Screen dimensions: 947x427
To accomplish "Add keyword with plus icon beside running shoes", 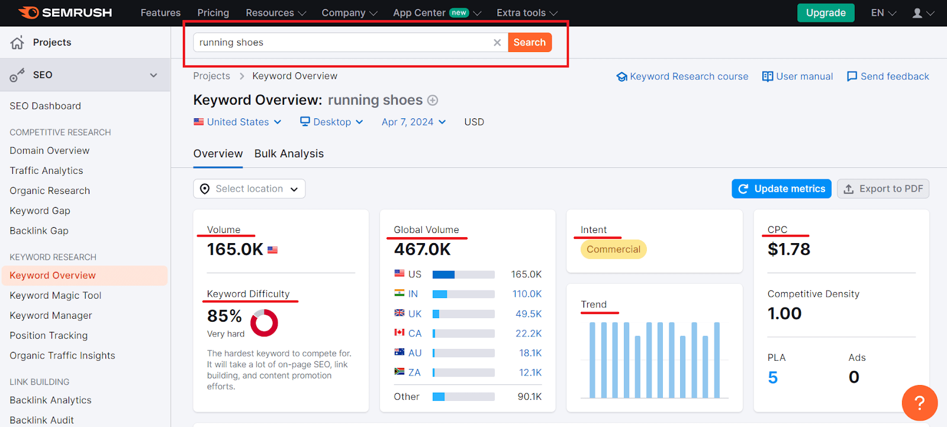I will 433,101.
